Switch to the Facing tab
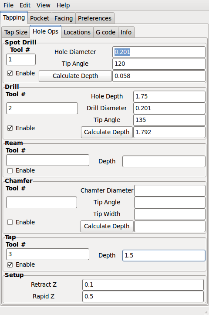Screen dimensions: 209x315 (64, 18)
